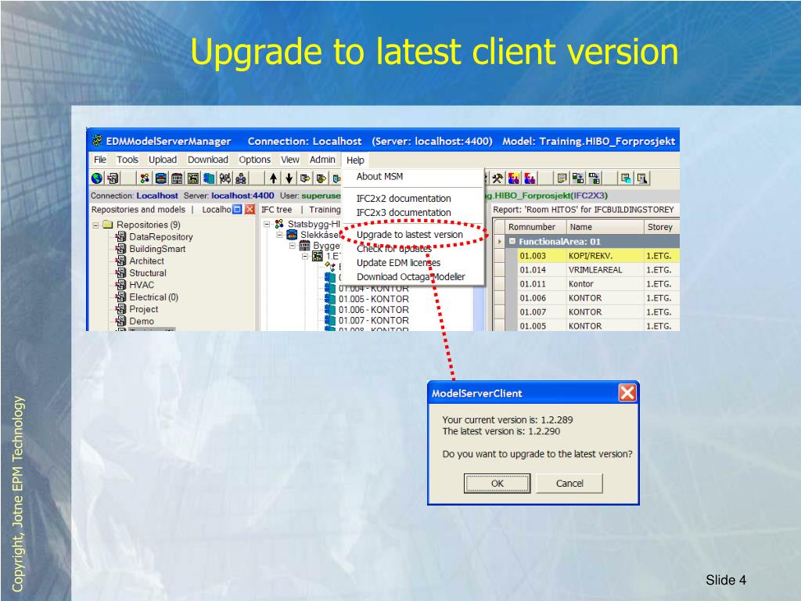Select the Electrical (0) repository
Image resolution: width=801 pixels, height=601 pixels.
153,297
